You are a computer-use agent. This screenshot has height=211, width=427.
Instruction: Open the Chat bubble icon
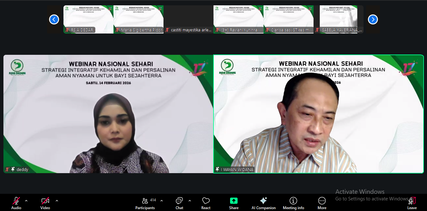179,201
